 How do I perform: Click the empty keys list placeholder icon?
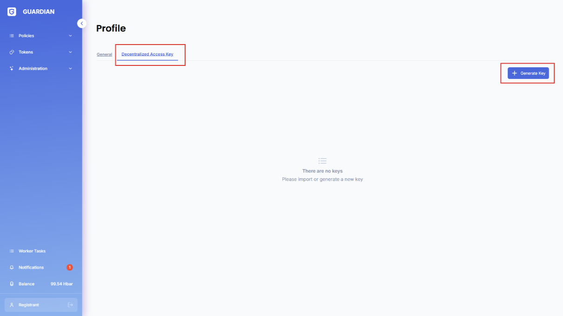tap(322, 161)
